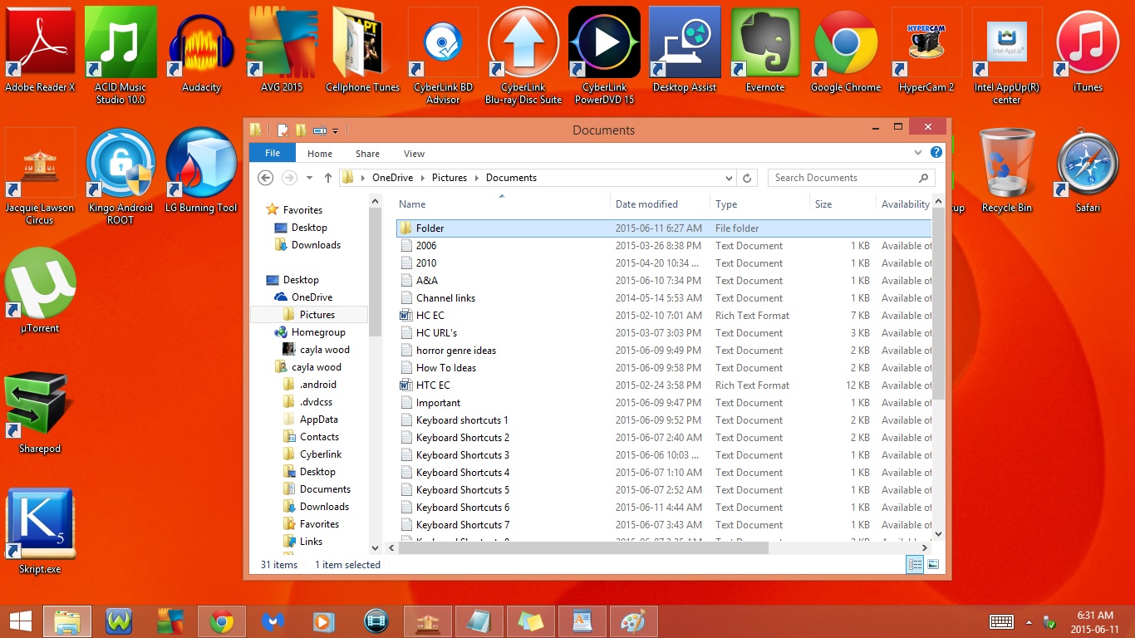1135x638 pixels.
Task: Select the CyberLink PowerDVD 15 icon
Action: coord(604,56)
